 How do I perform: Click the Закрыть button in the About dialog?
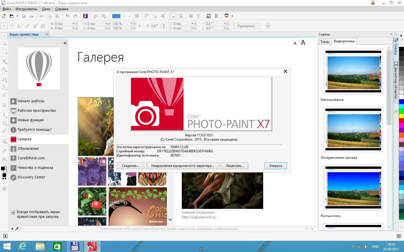tap(276, 166)
